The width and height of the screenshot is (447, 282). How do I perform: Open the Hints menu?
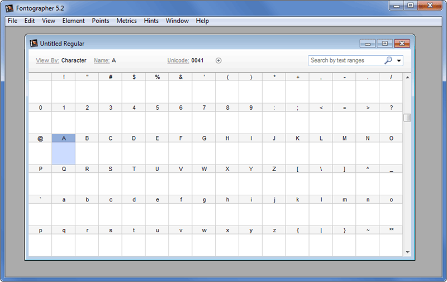pyautogui.click(x=151, y=21)
